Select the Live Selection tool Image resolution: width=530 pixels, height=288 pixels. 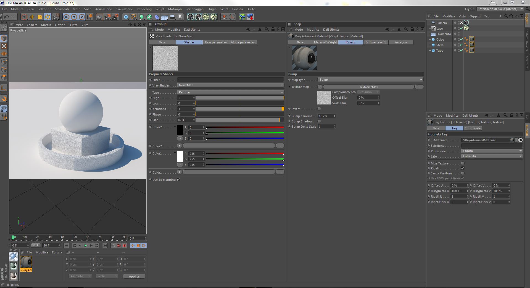[x=24, y=17]
